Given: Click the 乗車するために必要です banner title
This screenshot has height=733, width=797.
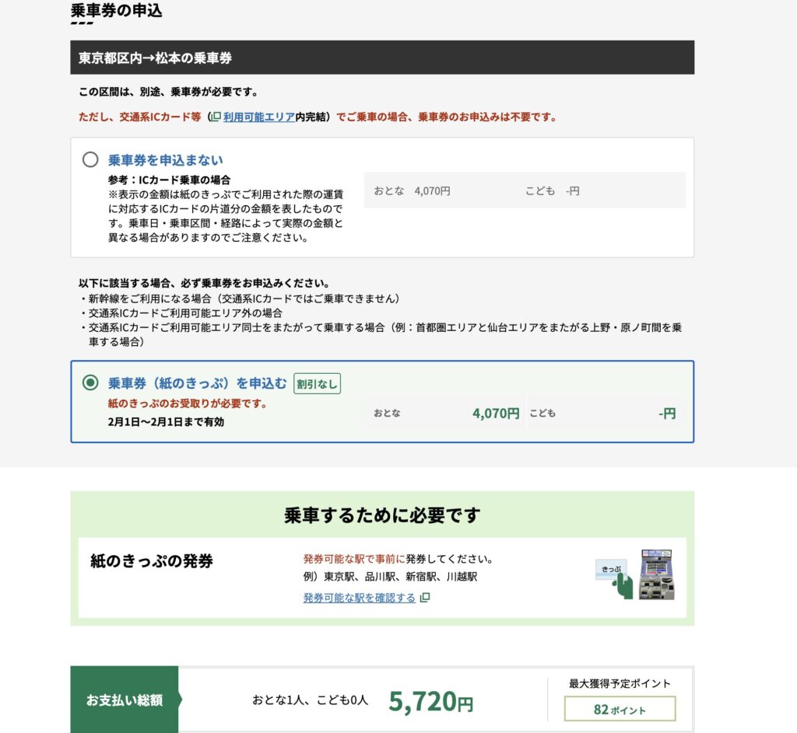Looking at the screenshot, I should (x=381, y=515).
